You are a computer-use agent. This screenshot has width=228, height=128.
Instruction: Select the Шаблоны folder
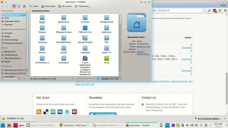(107, 29)
